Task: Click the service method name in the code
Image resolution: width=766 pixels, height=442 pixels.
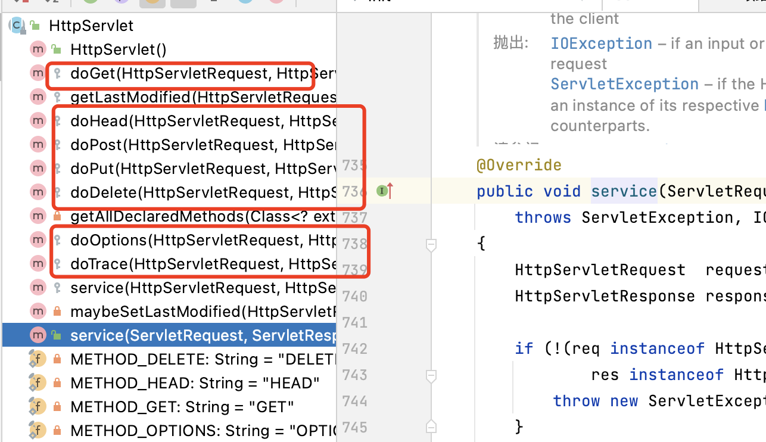Action: pyautogui.click(x=623, y=191)
